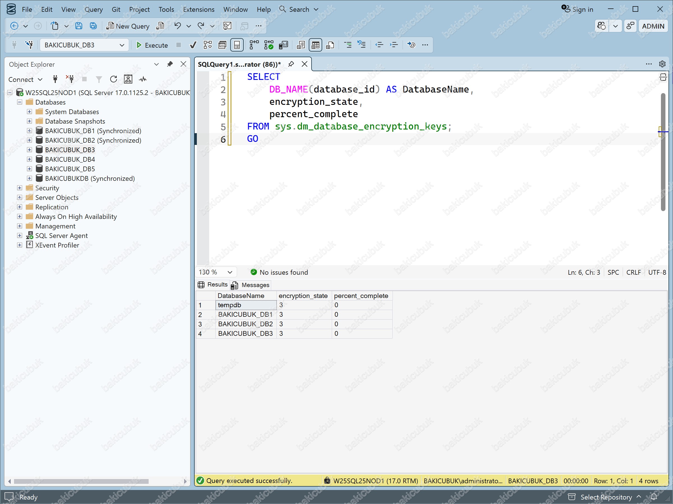Click Uncomment selected lines icon
673x504 pixels.
click(x=361, y=45)
